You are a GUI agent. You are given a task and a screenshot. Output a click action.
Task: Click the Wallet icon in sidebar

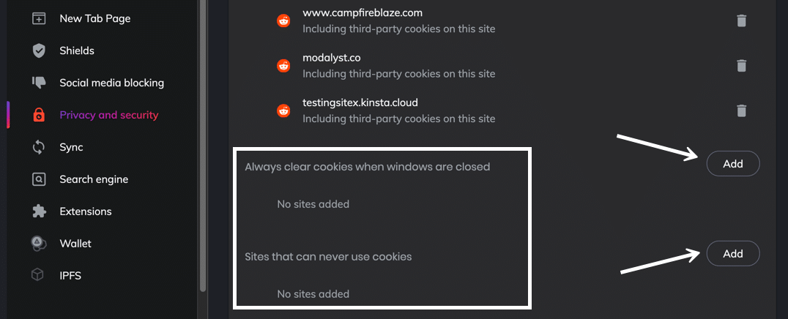(x=39, y=244)
